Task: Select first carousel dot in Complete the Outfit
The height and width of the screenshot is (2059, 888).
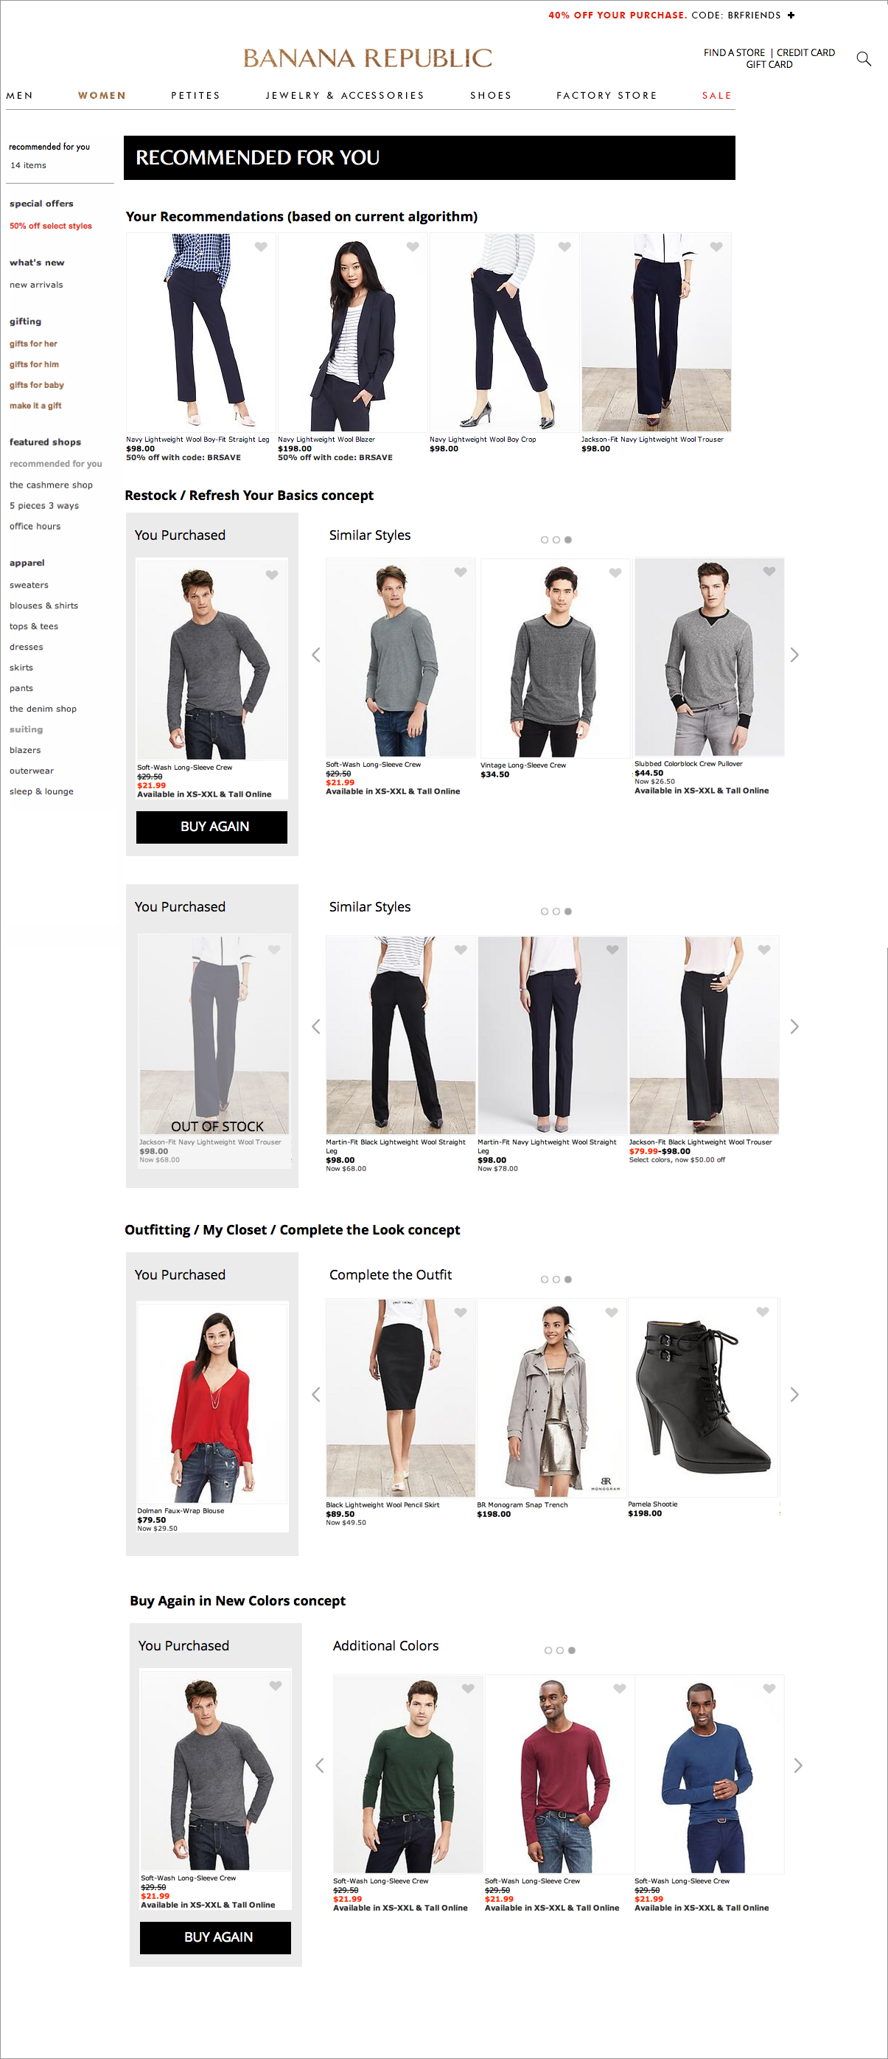Action: pyautogui.click(x=545, y=1280)
